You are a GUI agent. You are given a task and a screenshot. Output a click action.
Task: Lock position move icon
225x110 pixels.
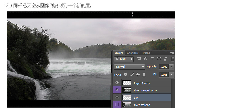coord(138,74)
